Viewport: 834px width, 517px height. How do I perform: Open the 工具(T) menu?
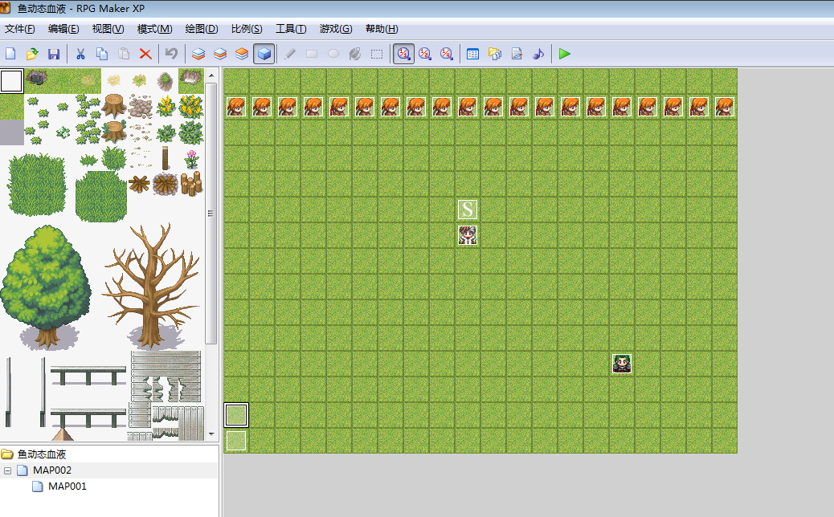pos(291,29)
